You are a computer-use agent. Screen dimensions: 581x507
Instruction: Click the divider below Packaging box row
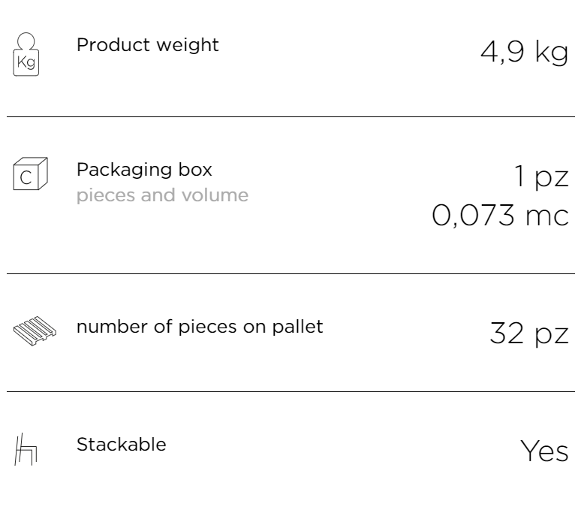pyautogui.click(x=290, y=273)
